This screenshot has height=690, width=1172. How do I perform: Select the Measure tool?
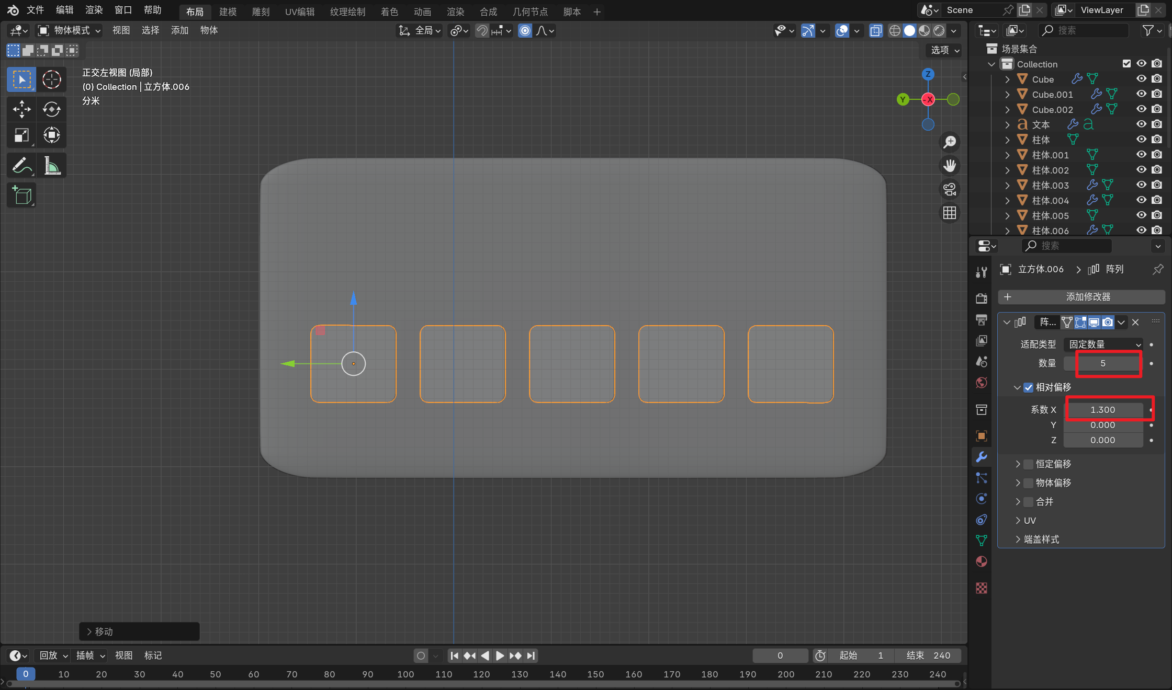click(51, 166)
